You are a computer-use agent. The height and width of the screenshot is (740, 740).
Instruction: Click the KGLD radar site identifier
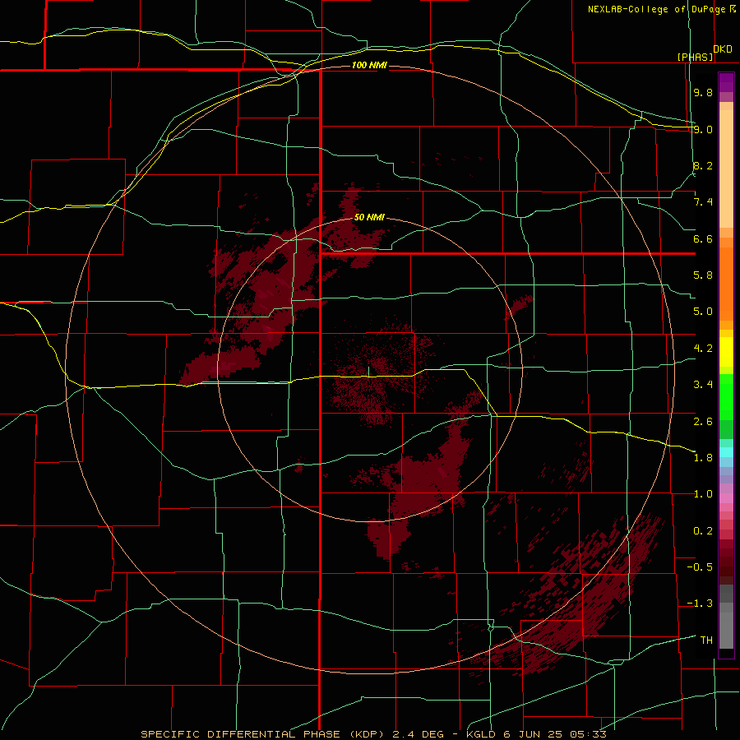coord(481,734)
